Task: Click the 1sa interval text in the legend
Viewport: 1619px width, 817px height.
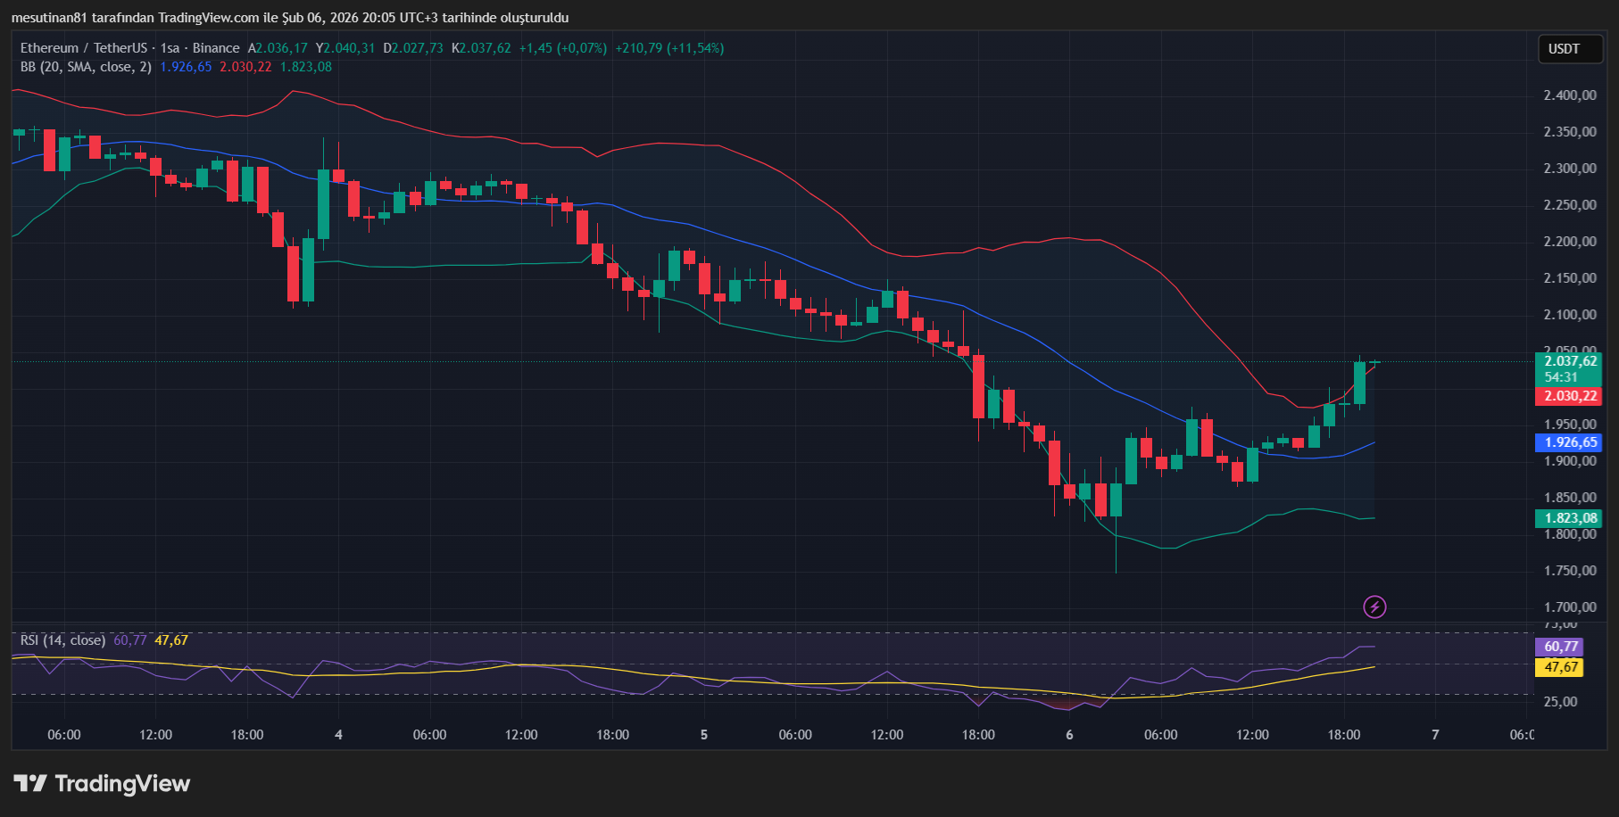Action: pos(170,48)
